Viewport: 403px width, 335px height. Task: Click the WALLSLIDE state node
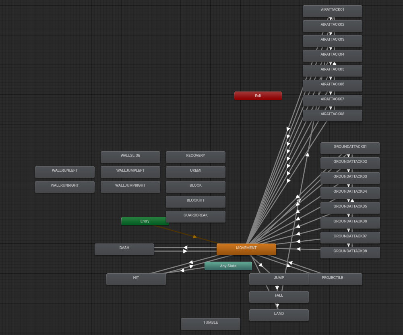pos(130,157)
